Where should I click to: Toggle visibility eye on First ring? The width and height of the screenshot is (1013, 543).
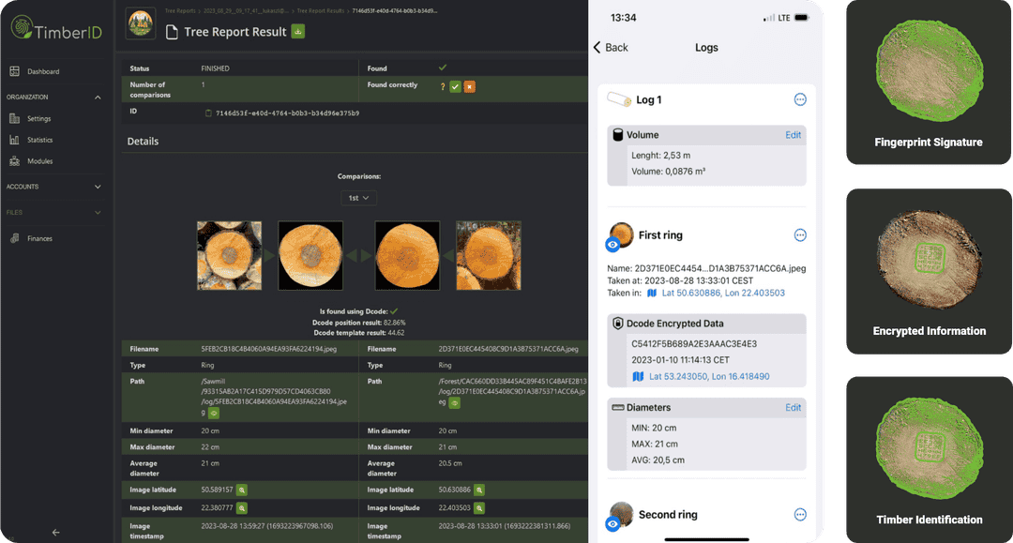612,245
